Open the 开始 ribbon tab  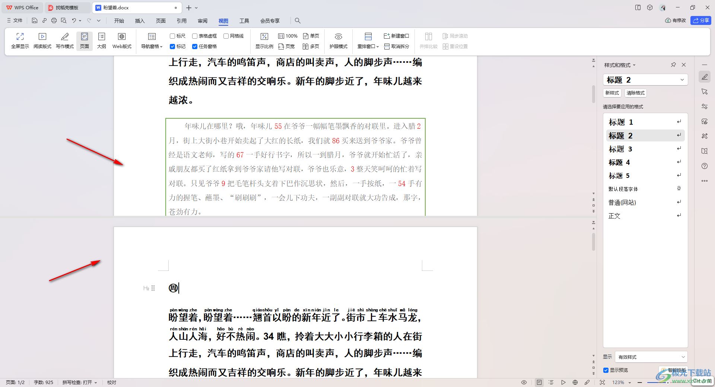pos(119,21)
